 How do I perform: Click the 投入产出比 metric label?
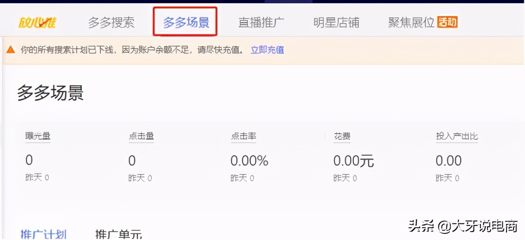pyautogui.click(x=457, y=136)
